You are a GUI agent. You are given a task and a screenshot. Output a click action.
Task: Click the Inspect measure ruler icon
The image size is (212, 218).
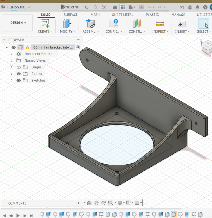pos(160,24)
